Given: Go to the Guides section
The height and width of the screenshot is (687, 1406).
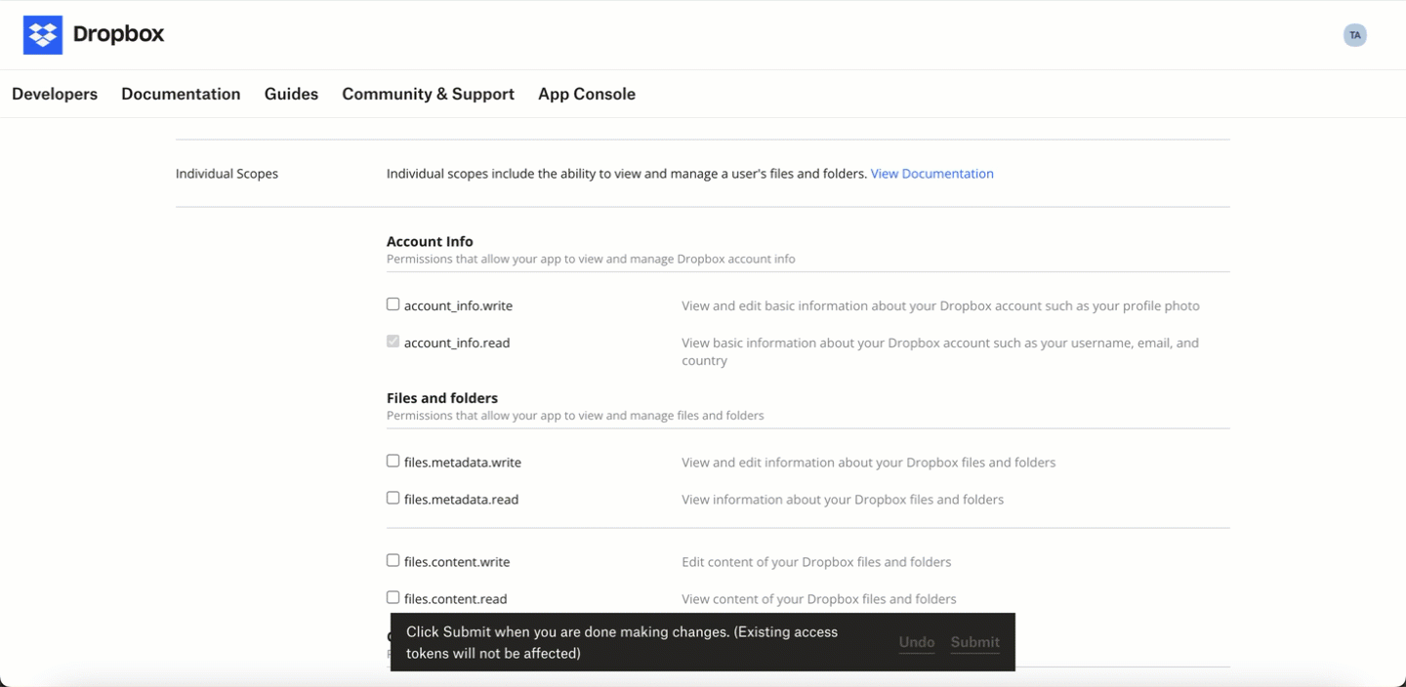Looking at the screenshot, I should point(291,94).
